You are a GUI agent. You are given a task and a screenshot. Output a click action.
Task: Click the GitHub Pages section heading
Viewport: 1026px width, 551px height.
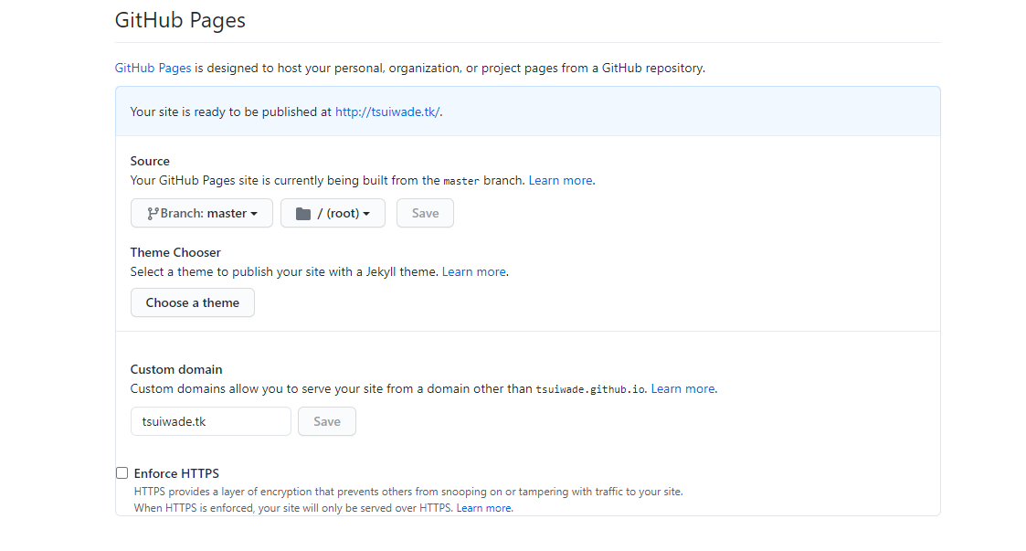[180, 20]
